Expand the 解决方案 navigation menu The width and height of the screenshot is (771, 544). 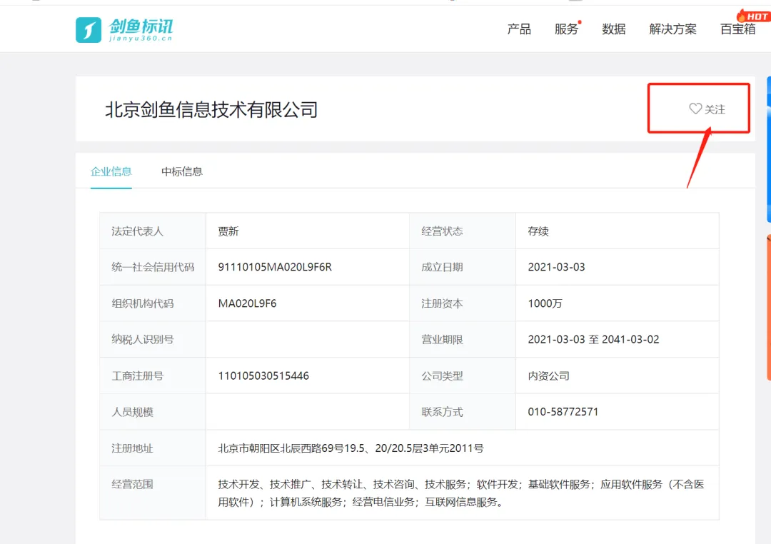[672, 29]
